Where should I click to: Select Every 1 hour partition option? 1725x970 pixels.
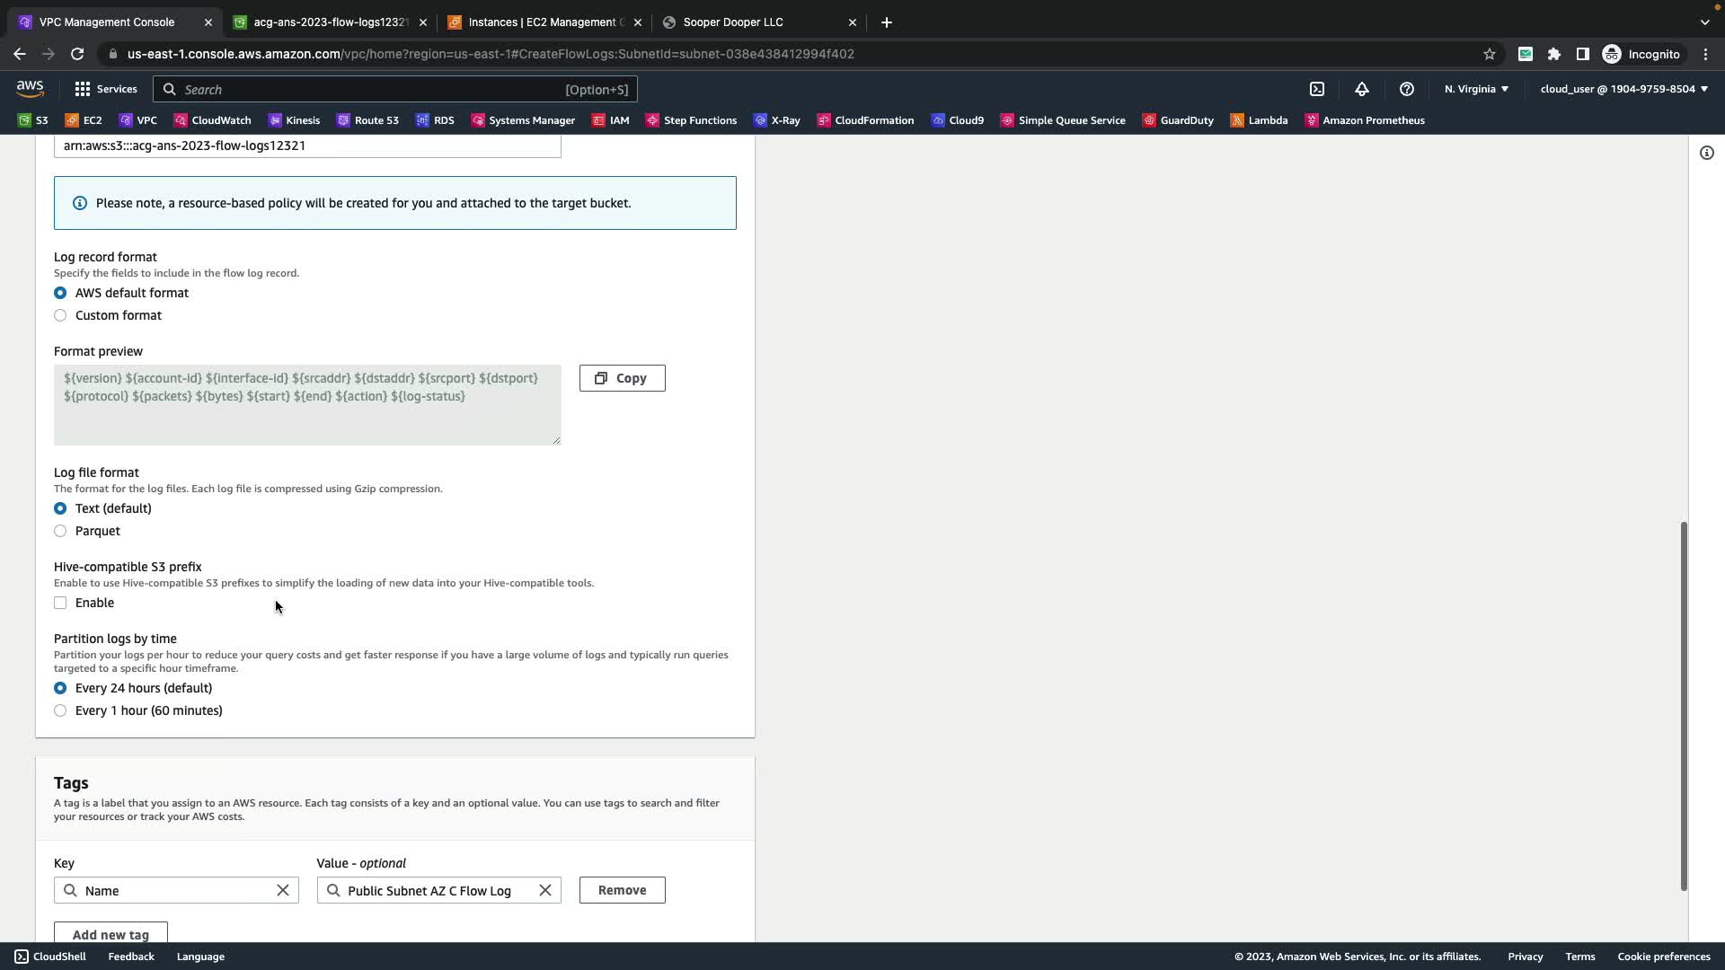pyautogui.click(x=60, y=710)
